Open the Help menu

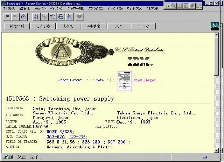152,8
